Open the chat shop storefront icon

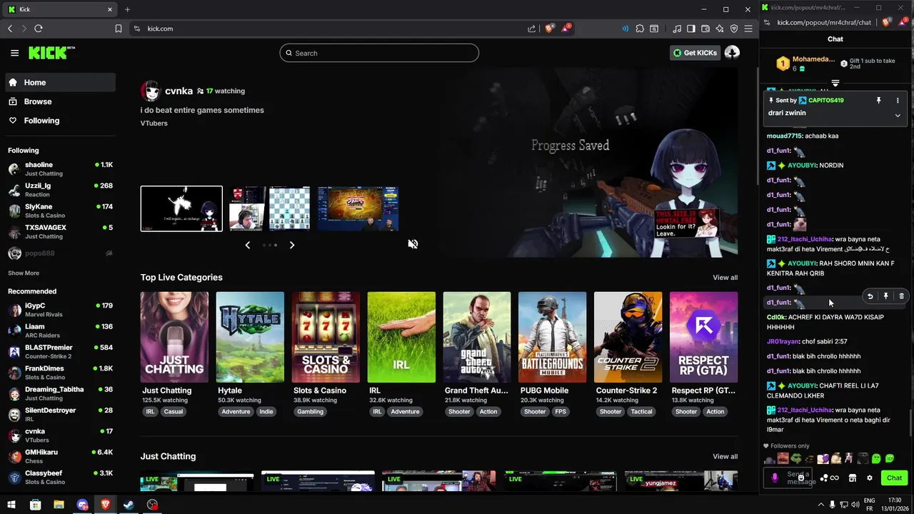853,478
